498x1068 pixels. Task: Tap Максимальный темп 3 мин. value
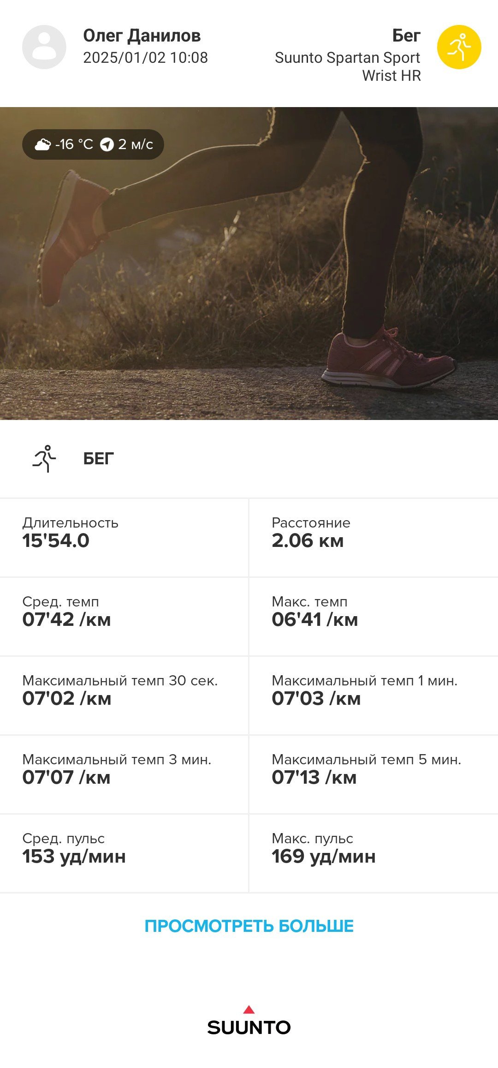(66, 777)
